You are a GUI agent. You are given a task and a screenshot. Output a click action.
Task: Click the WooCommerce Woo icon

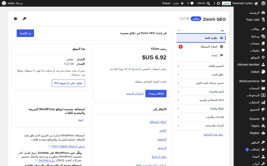tap(263, 81)
